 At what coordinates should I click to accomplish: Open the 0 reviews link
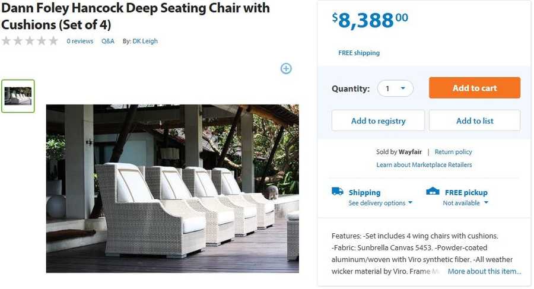[80, 41]
